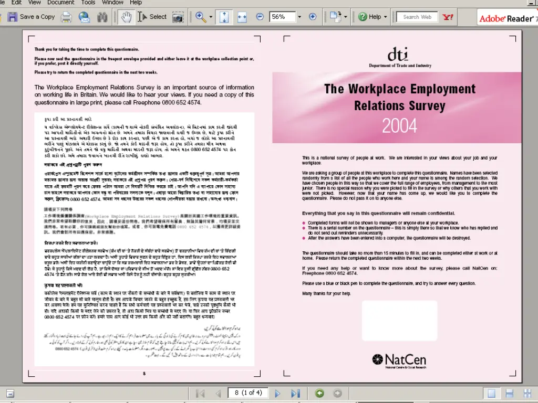Viewport: 538px width, 403px height.
Task: Click the year '2004' on the cover
Action: point(400,125)
